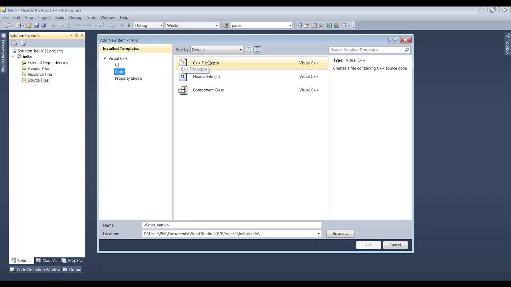The image size is (511, 287).
Task: Click Redo arrow toolbar icon
Action: tap(89, 25)
